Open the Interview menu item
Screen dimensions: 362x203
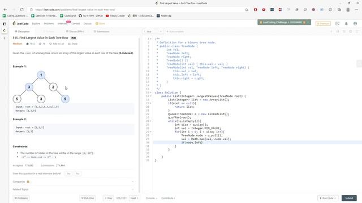[x=62, y=24]
